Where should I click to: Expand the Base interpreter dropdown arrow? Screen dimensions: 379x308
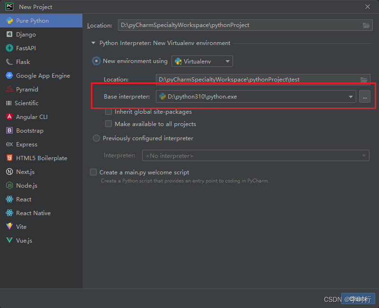351,97
